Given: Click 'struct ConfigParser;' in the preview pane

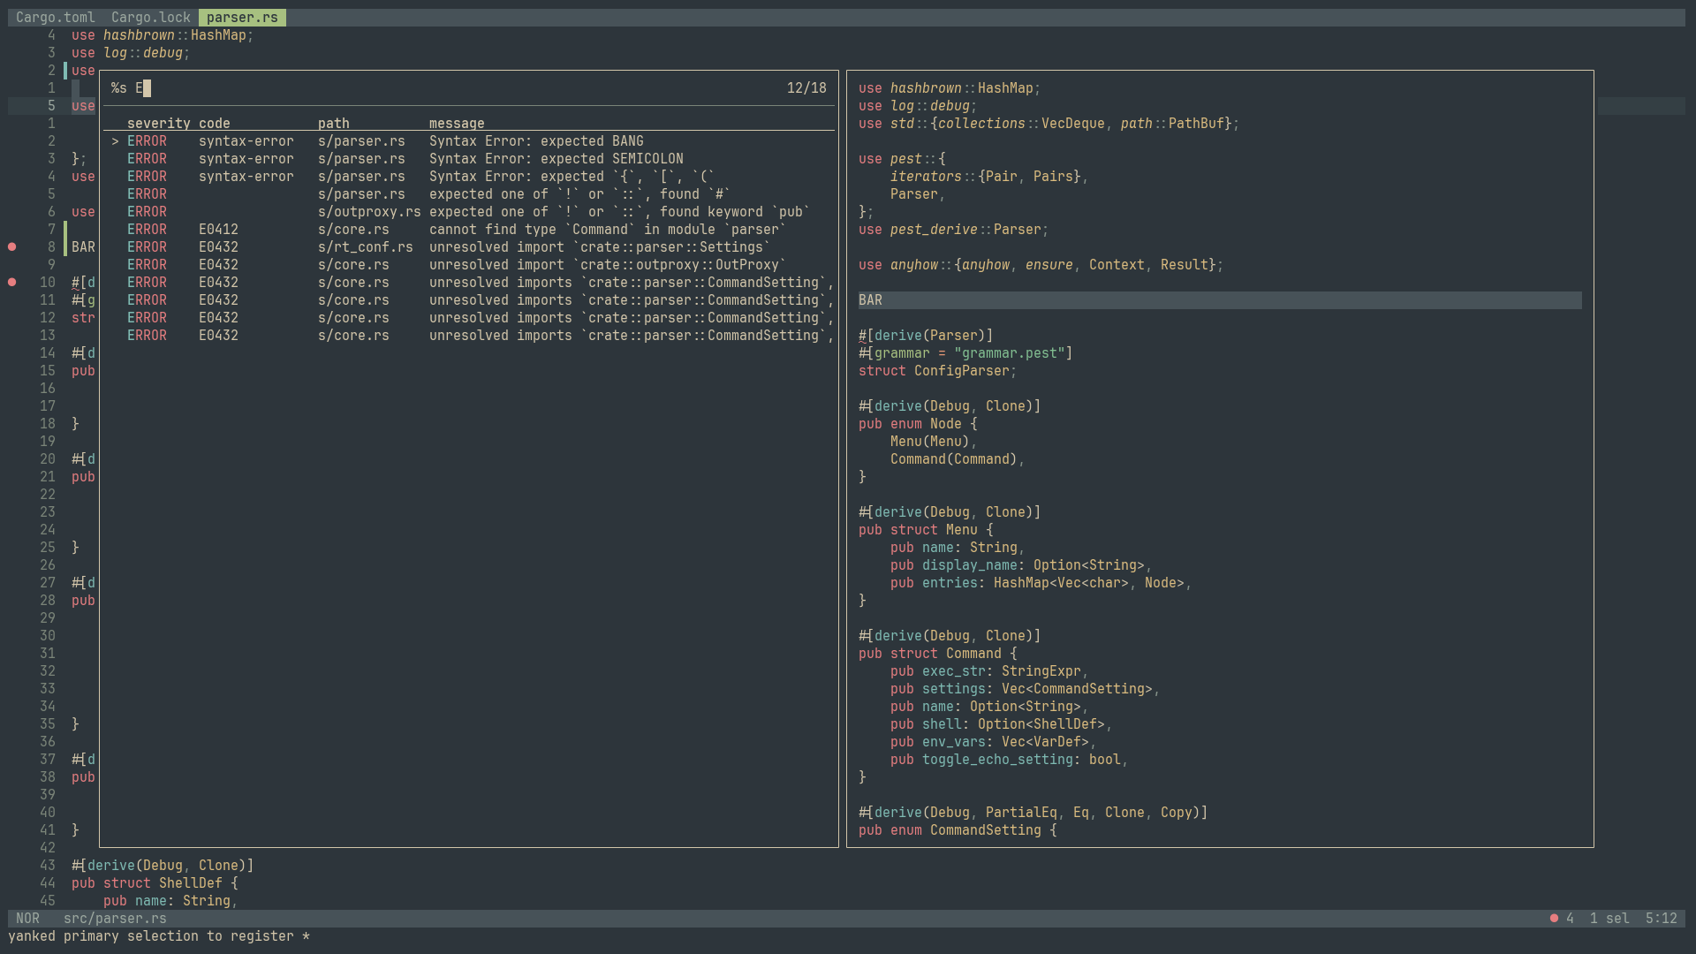Looking at the screenshot, I should [937, 371].
